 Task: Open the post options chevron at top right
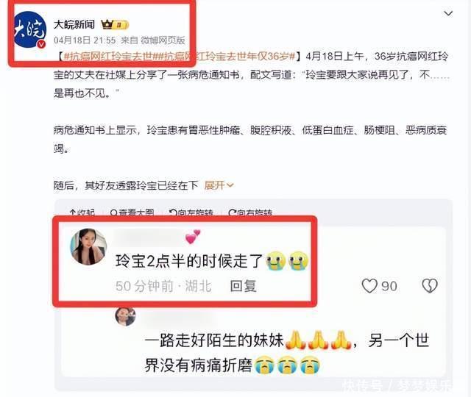point(448,13)
